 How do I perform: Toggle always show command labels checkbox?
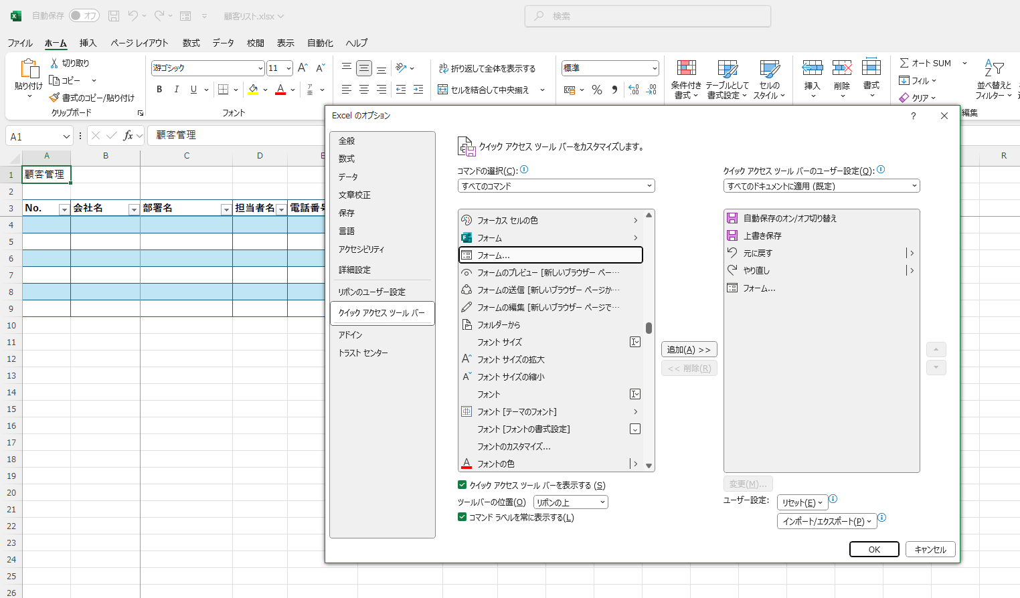(462, 517)
